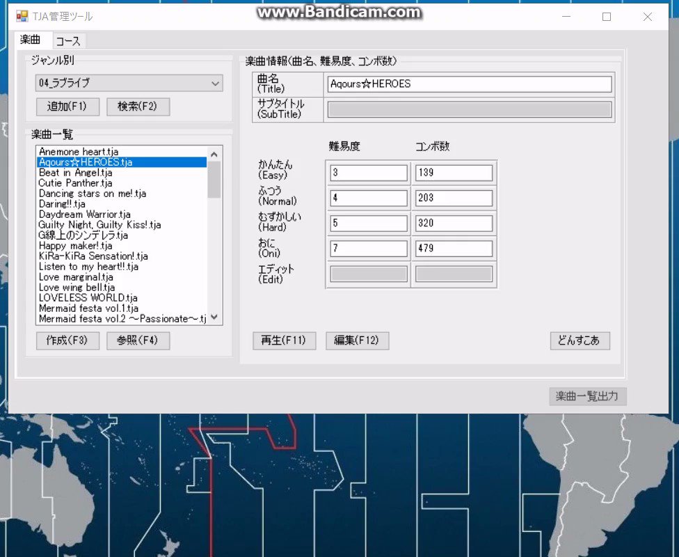679x557 pixels.
Task: Switch to the コース tab
Action: pos(68,41)
